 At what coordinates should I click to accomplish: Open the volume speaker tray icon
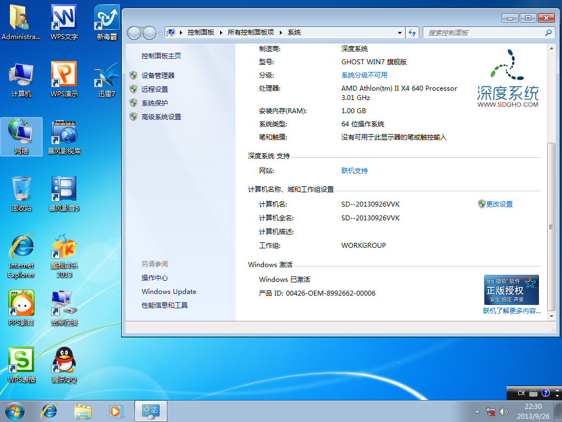click(504, 412)
